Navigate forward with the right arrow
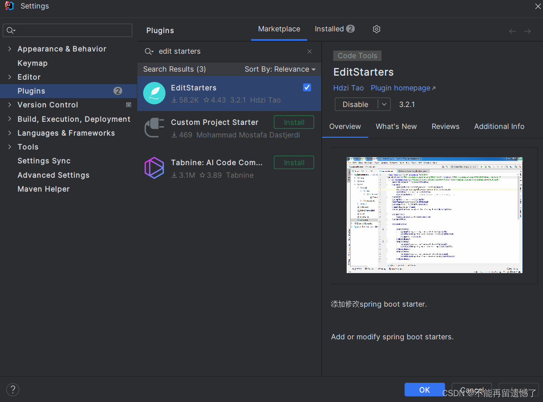The height and width of the screenshot is (402, 543). pos(527,31)
